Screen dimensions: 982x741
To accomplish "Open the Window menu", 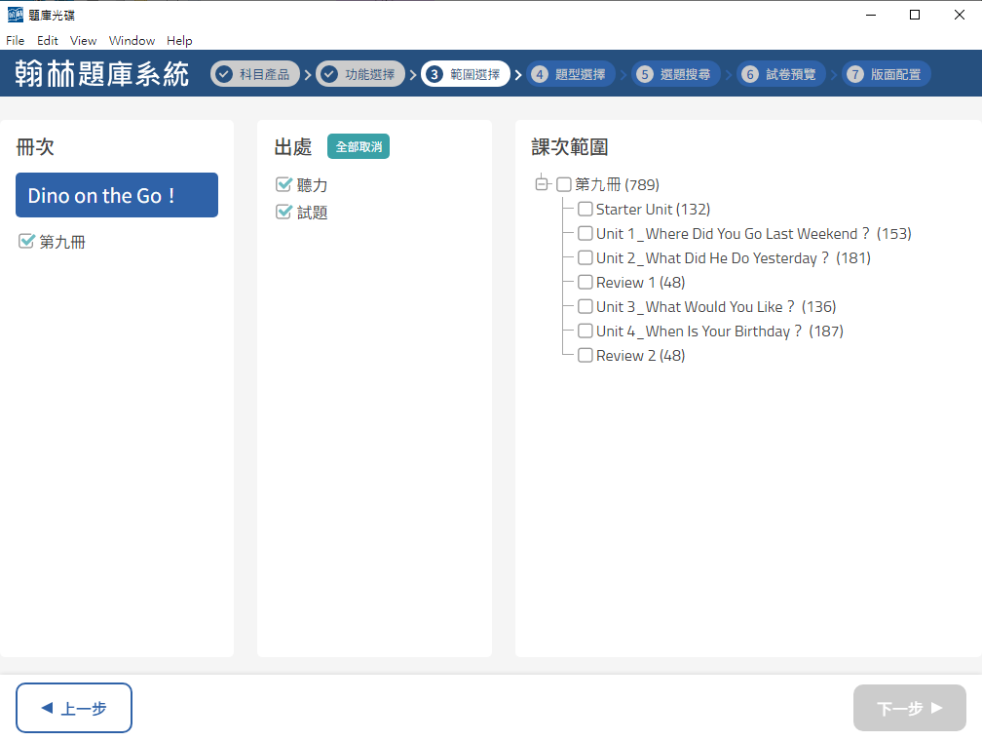I will pyautogui.click(x=132, y=41).
